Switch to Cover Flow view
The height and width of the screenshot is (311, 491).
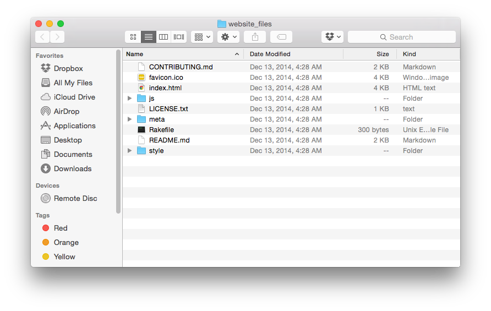[x=179, y=37]
